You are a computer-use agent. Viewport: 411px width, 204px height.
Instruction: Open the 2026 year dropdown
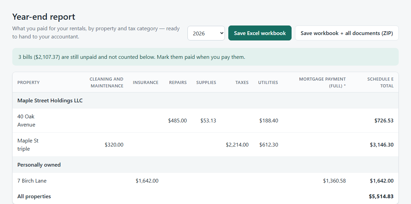[x=206, y=33]
